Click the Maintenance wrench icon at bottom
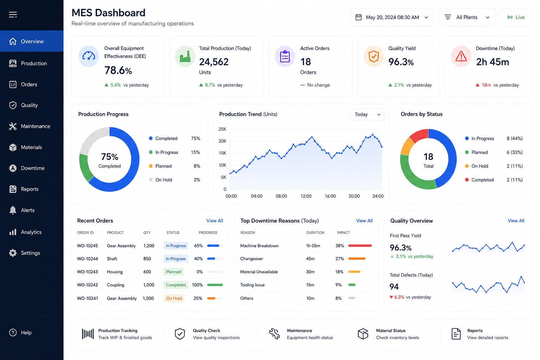Image resolution: width=540 pixels, height=360 pixels. [274, 334]
